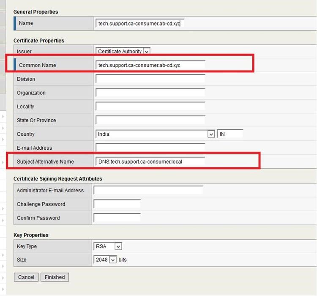Open the Issuer dropdown
This screenshot has height=296, width=317.
pos(123,51)
